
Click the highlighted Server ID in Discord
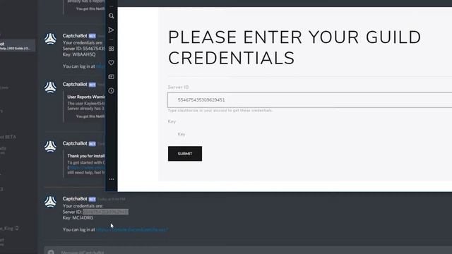click(x=105, y=212)
